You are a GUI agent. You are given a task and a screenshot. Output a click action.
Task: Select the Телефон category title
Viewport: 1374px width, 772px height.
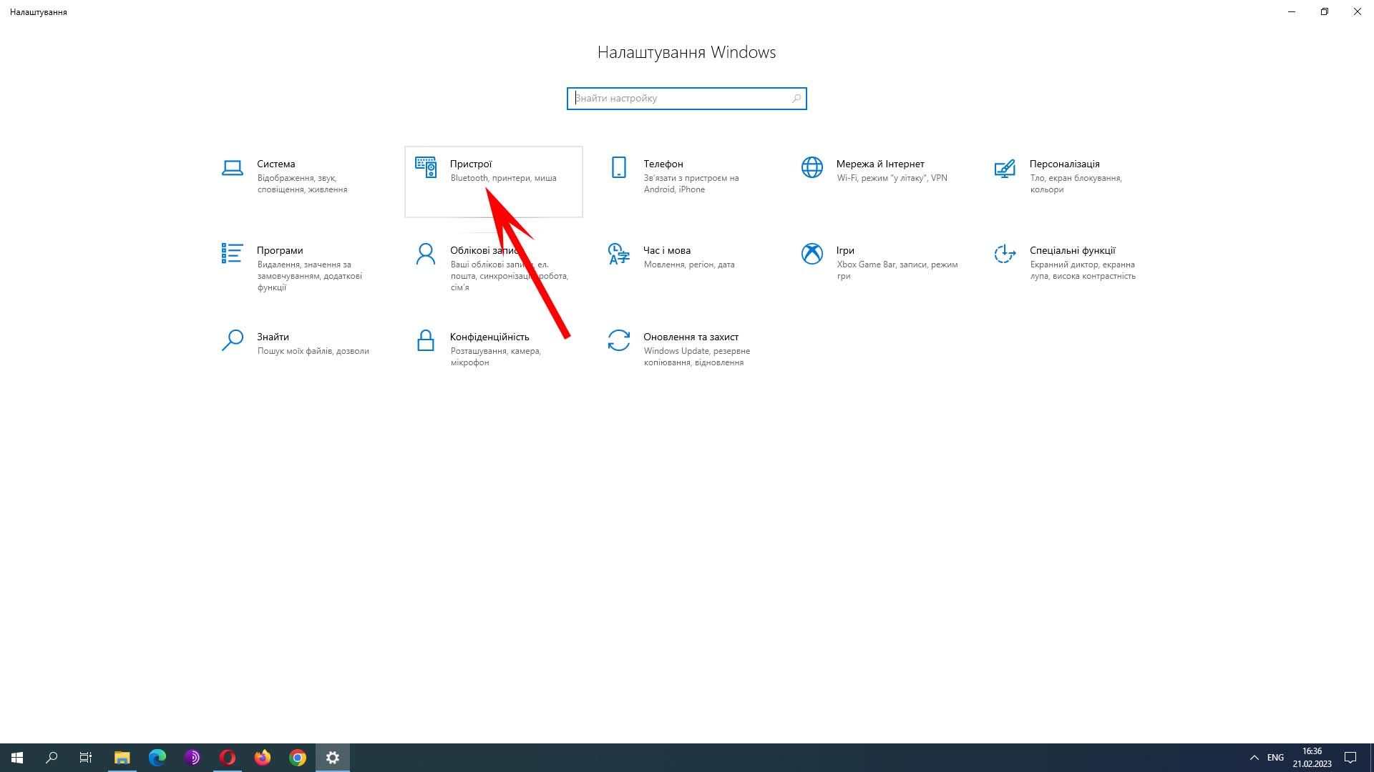(663, 164)
